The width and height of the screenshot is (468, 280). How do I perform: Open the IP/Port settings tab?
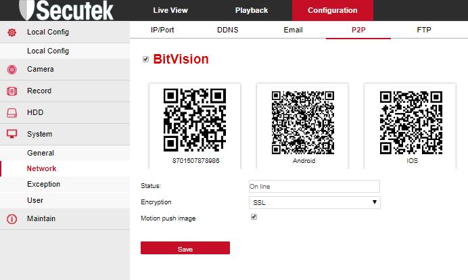tap(162, 30)
